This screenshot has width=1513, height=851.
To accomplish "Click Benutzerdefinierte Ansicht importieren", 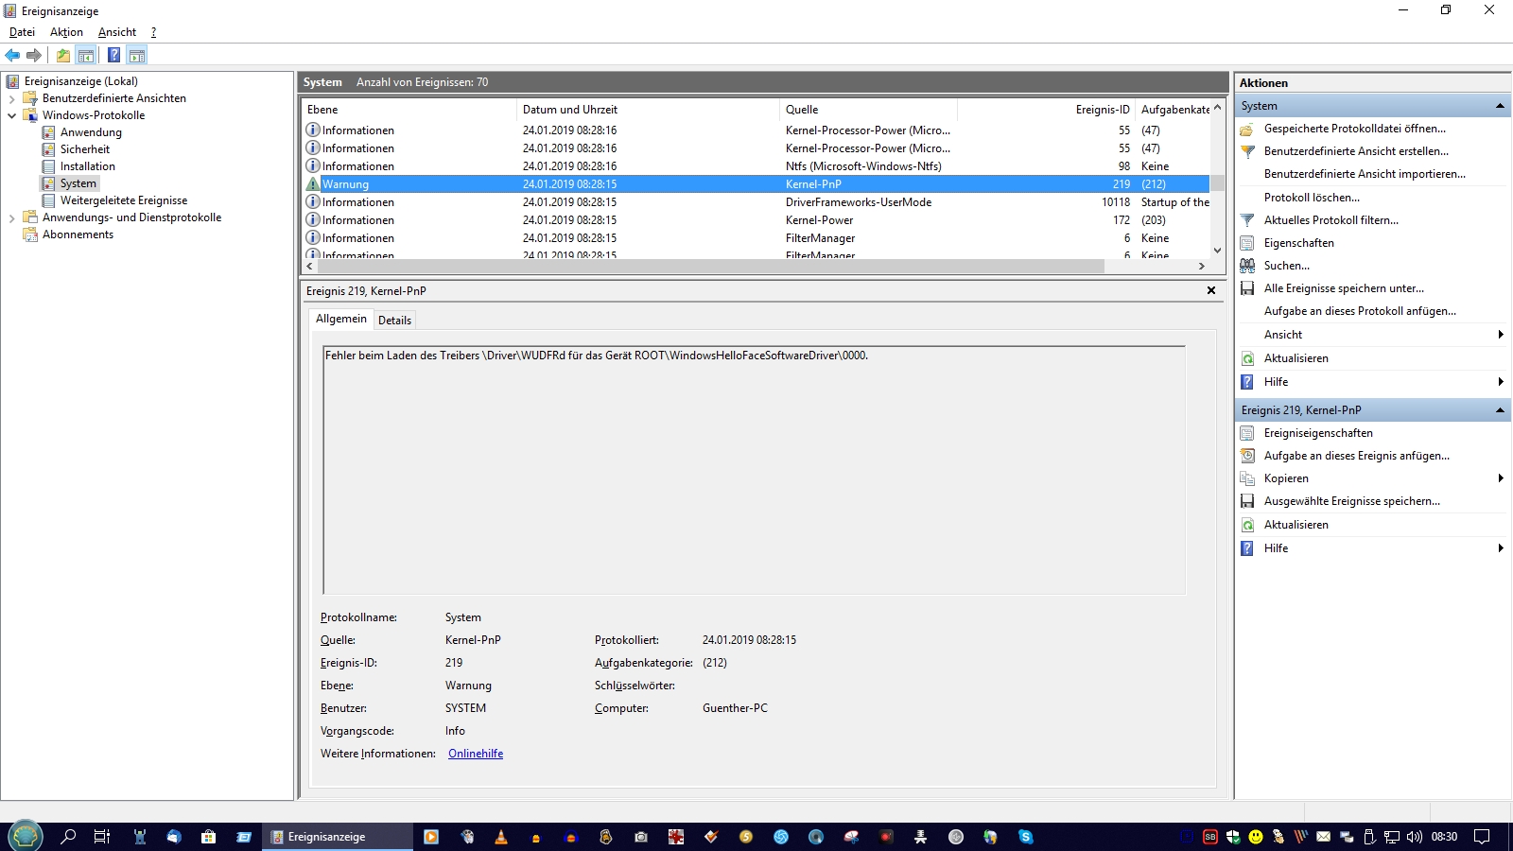I will (x=1365, y=174).
